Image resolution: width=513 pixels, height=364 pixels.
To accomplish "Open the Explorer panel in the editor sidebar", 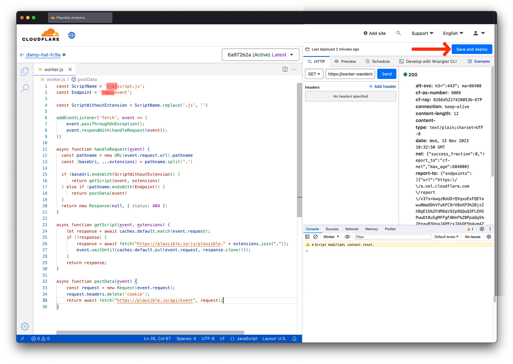I will pyautogui.click(x=25, y=72).
